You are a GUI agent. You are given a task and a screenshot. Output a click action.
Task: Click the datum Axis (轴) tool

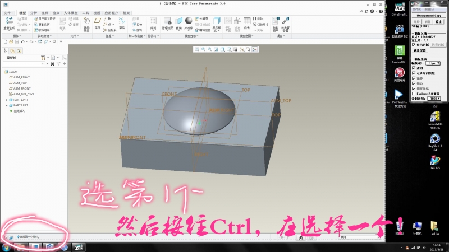107,19
